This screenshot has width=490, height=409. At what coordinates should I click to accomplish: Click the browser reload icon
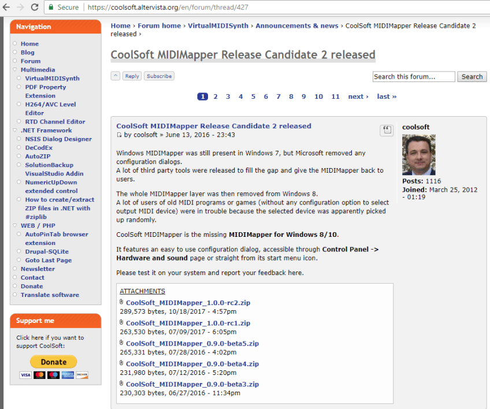click(35, 8)
